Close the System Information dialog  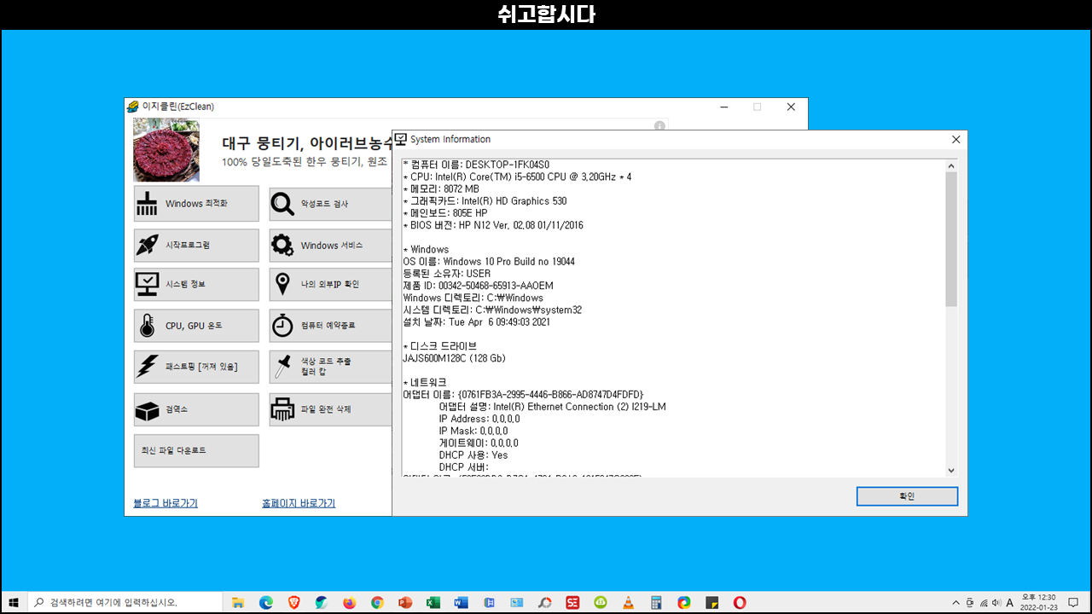[x=955, y=139]
